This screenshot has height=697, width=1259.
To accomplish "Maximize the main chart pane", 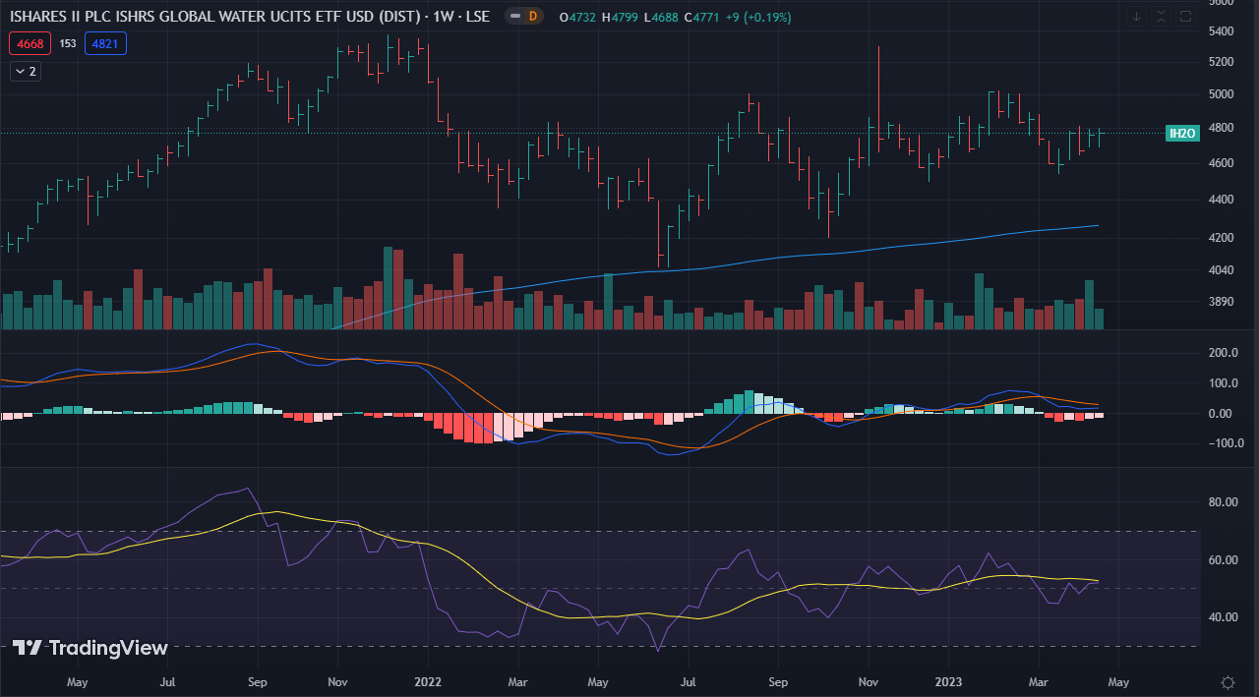I will tap(1185, 17).
